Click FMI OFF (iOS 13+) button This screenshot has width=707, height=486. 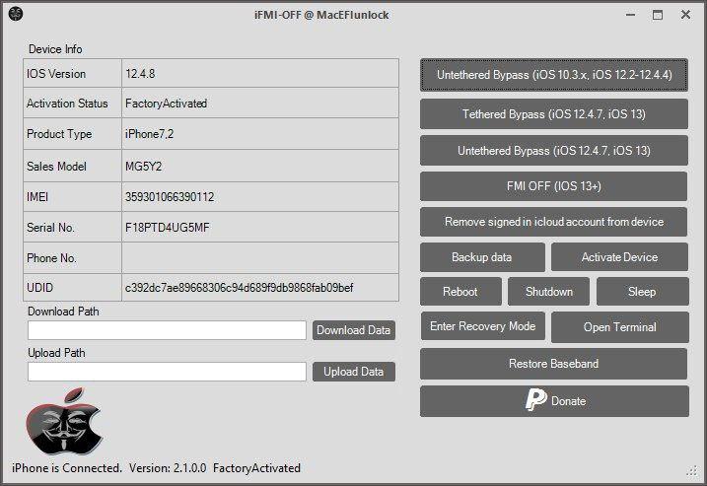[x=554, y=186]
